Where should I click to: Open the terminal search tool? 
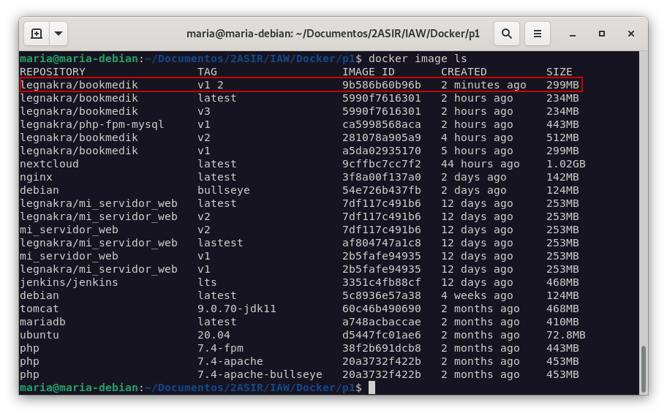[506, 34]
